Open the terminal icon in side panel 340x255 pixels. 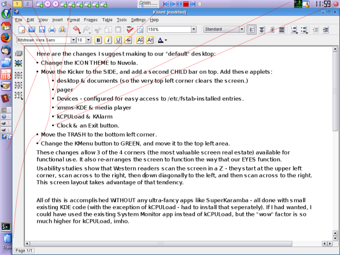[6, 227]
